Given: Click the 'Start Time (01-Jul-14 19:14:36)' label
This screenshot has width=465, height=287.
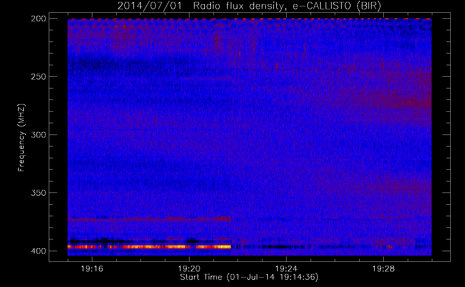Looking at the screenshot, I should click(x=249, y=277).
